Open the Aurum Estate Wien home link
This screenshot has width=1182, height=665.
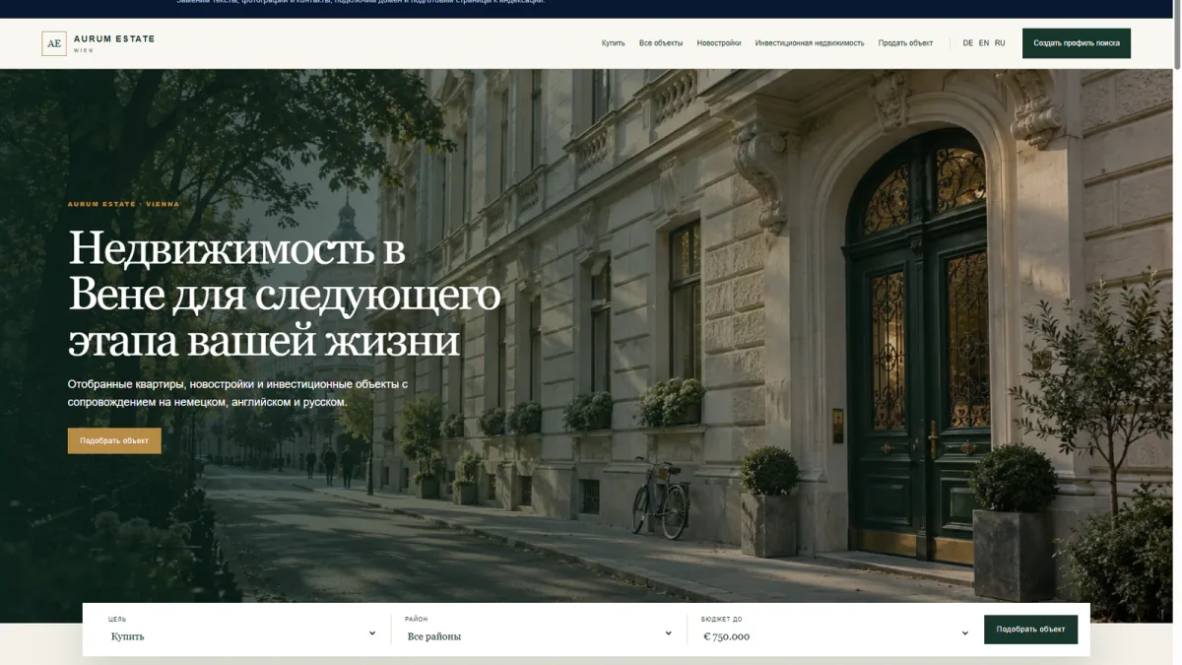[98, 43]
